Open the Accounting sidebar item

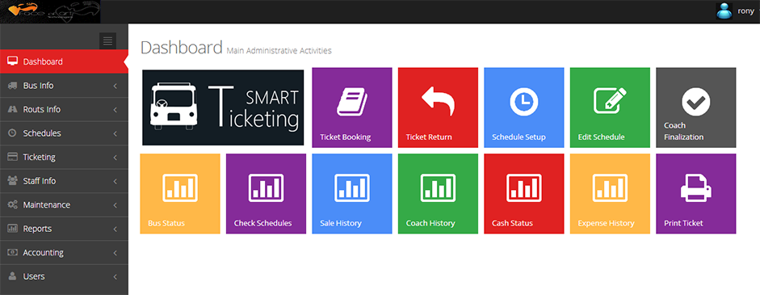point(64,253)
